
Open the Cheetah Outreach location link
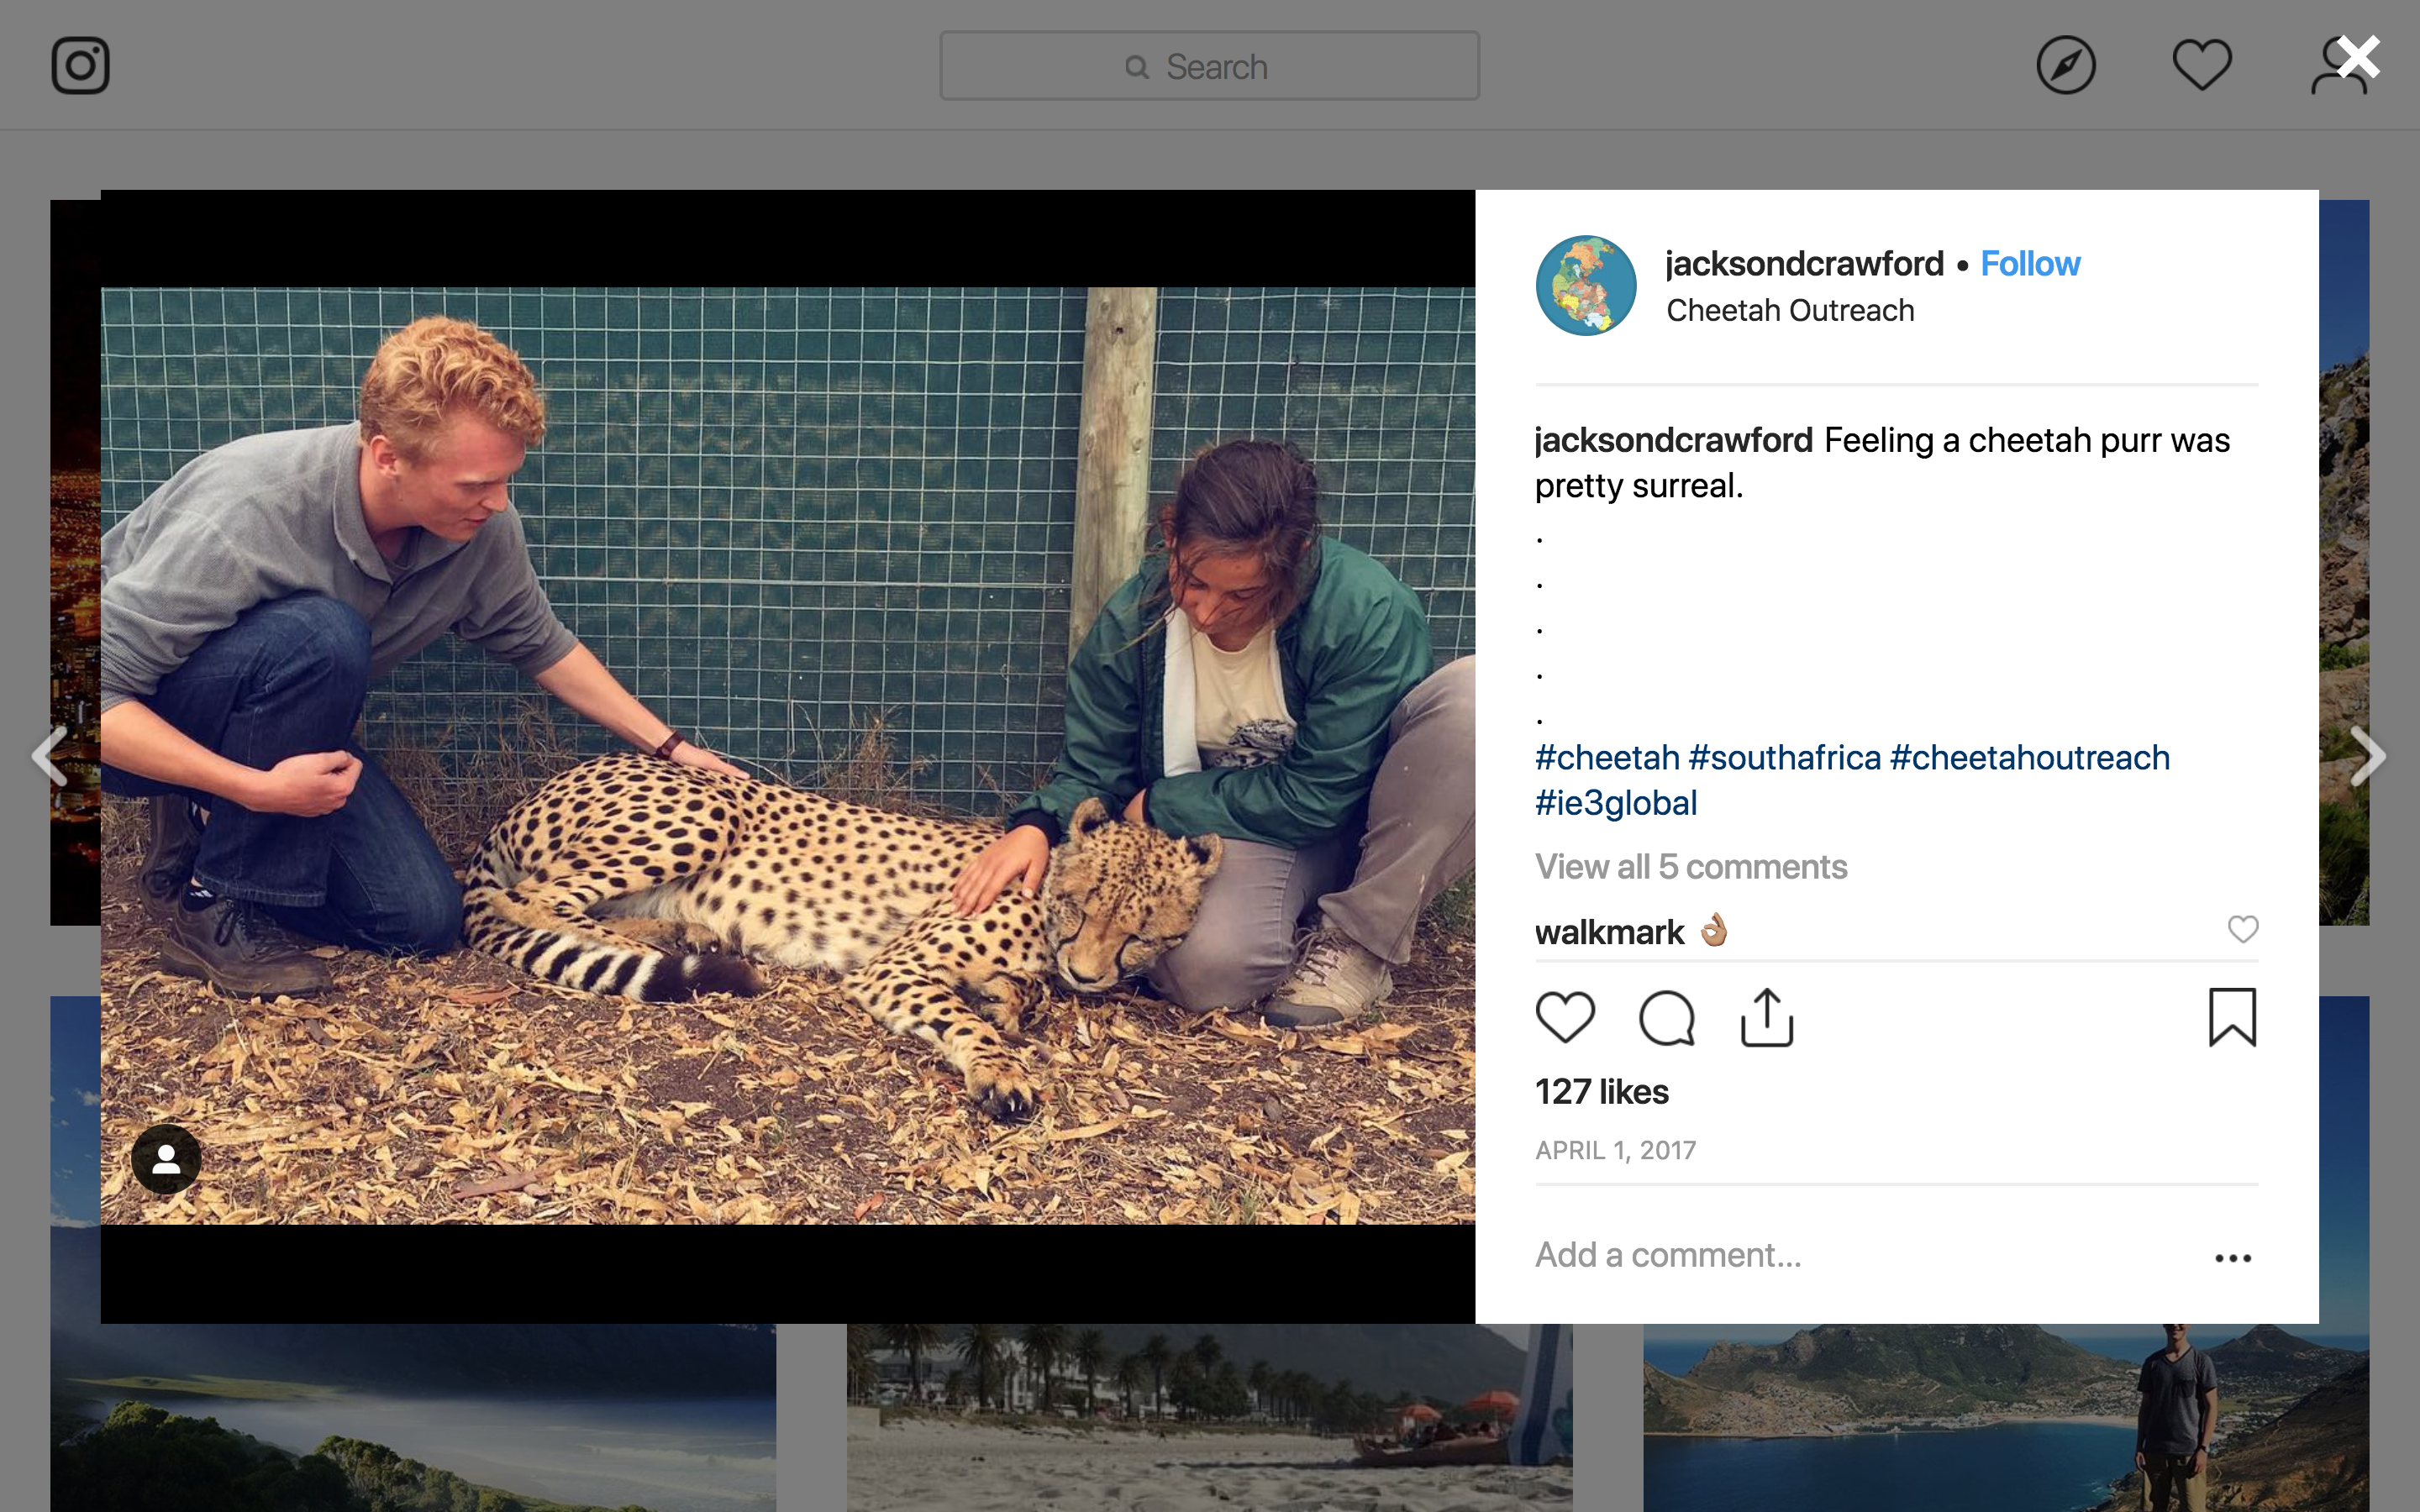coord(1790,311)
